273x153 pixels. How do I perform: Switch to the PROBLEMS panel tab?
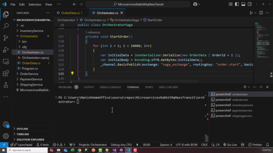tap(65, 87)
